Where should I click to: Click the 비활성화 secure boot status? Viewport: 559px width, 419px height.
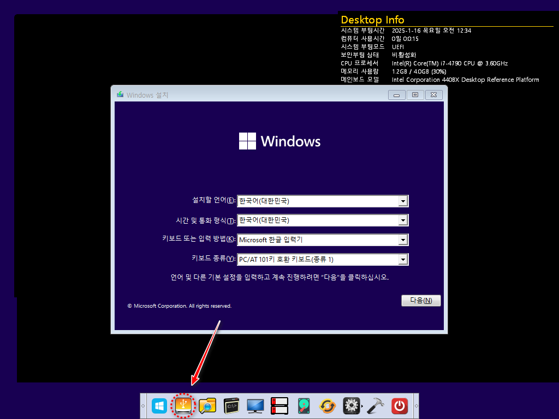404,55
